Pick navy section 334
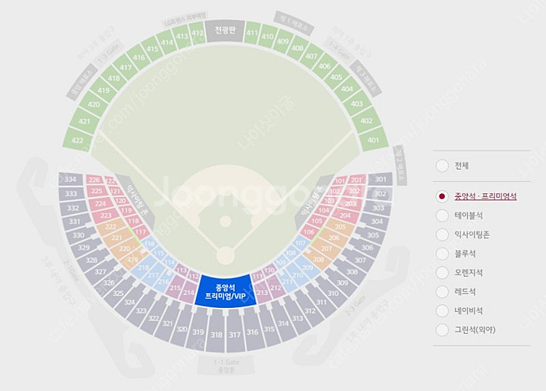 (71, 179)
